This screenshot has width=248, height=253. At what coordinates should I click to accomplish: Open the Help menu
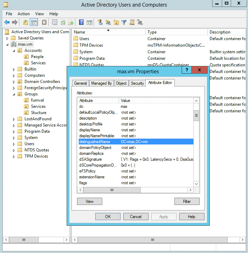tap(54, 14)
